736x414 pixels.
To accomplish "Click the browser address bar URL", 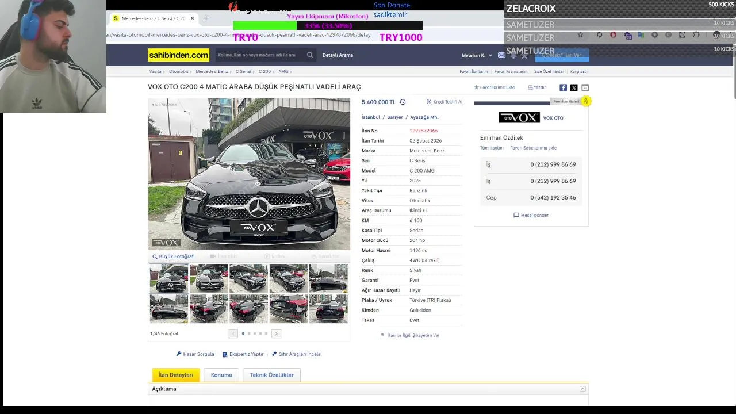I will (x=239, y=35).
